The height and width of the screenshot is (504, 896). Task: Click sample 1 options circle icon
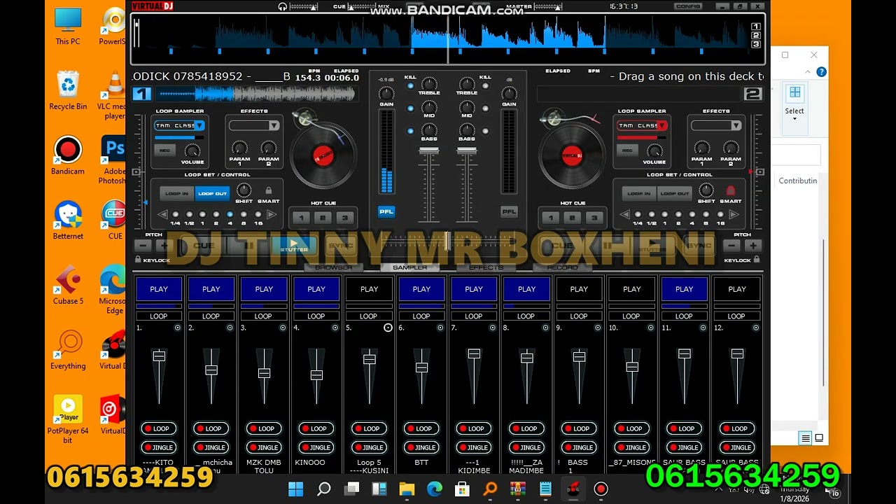[177, 328]
